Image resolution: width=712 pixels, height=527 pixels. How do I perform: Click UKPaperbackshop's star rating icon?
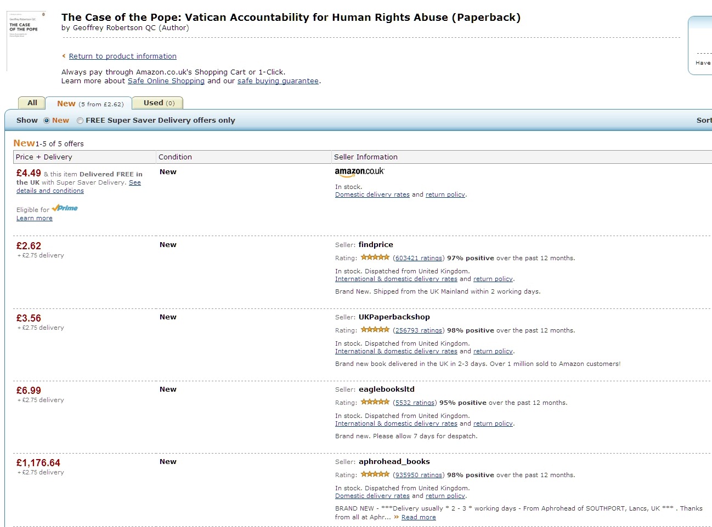(375, 330)
